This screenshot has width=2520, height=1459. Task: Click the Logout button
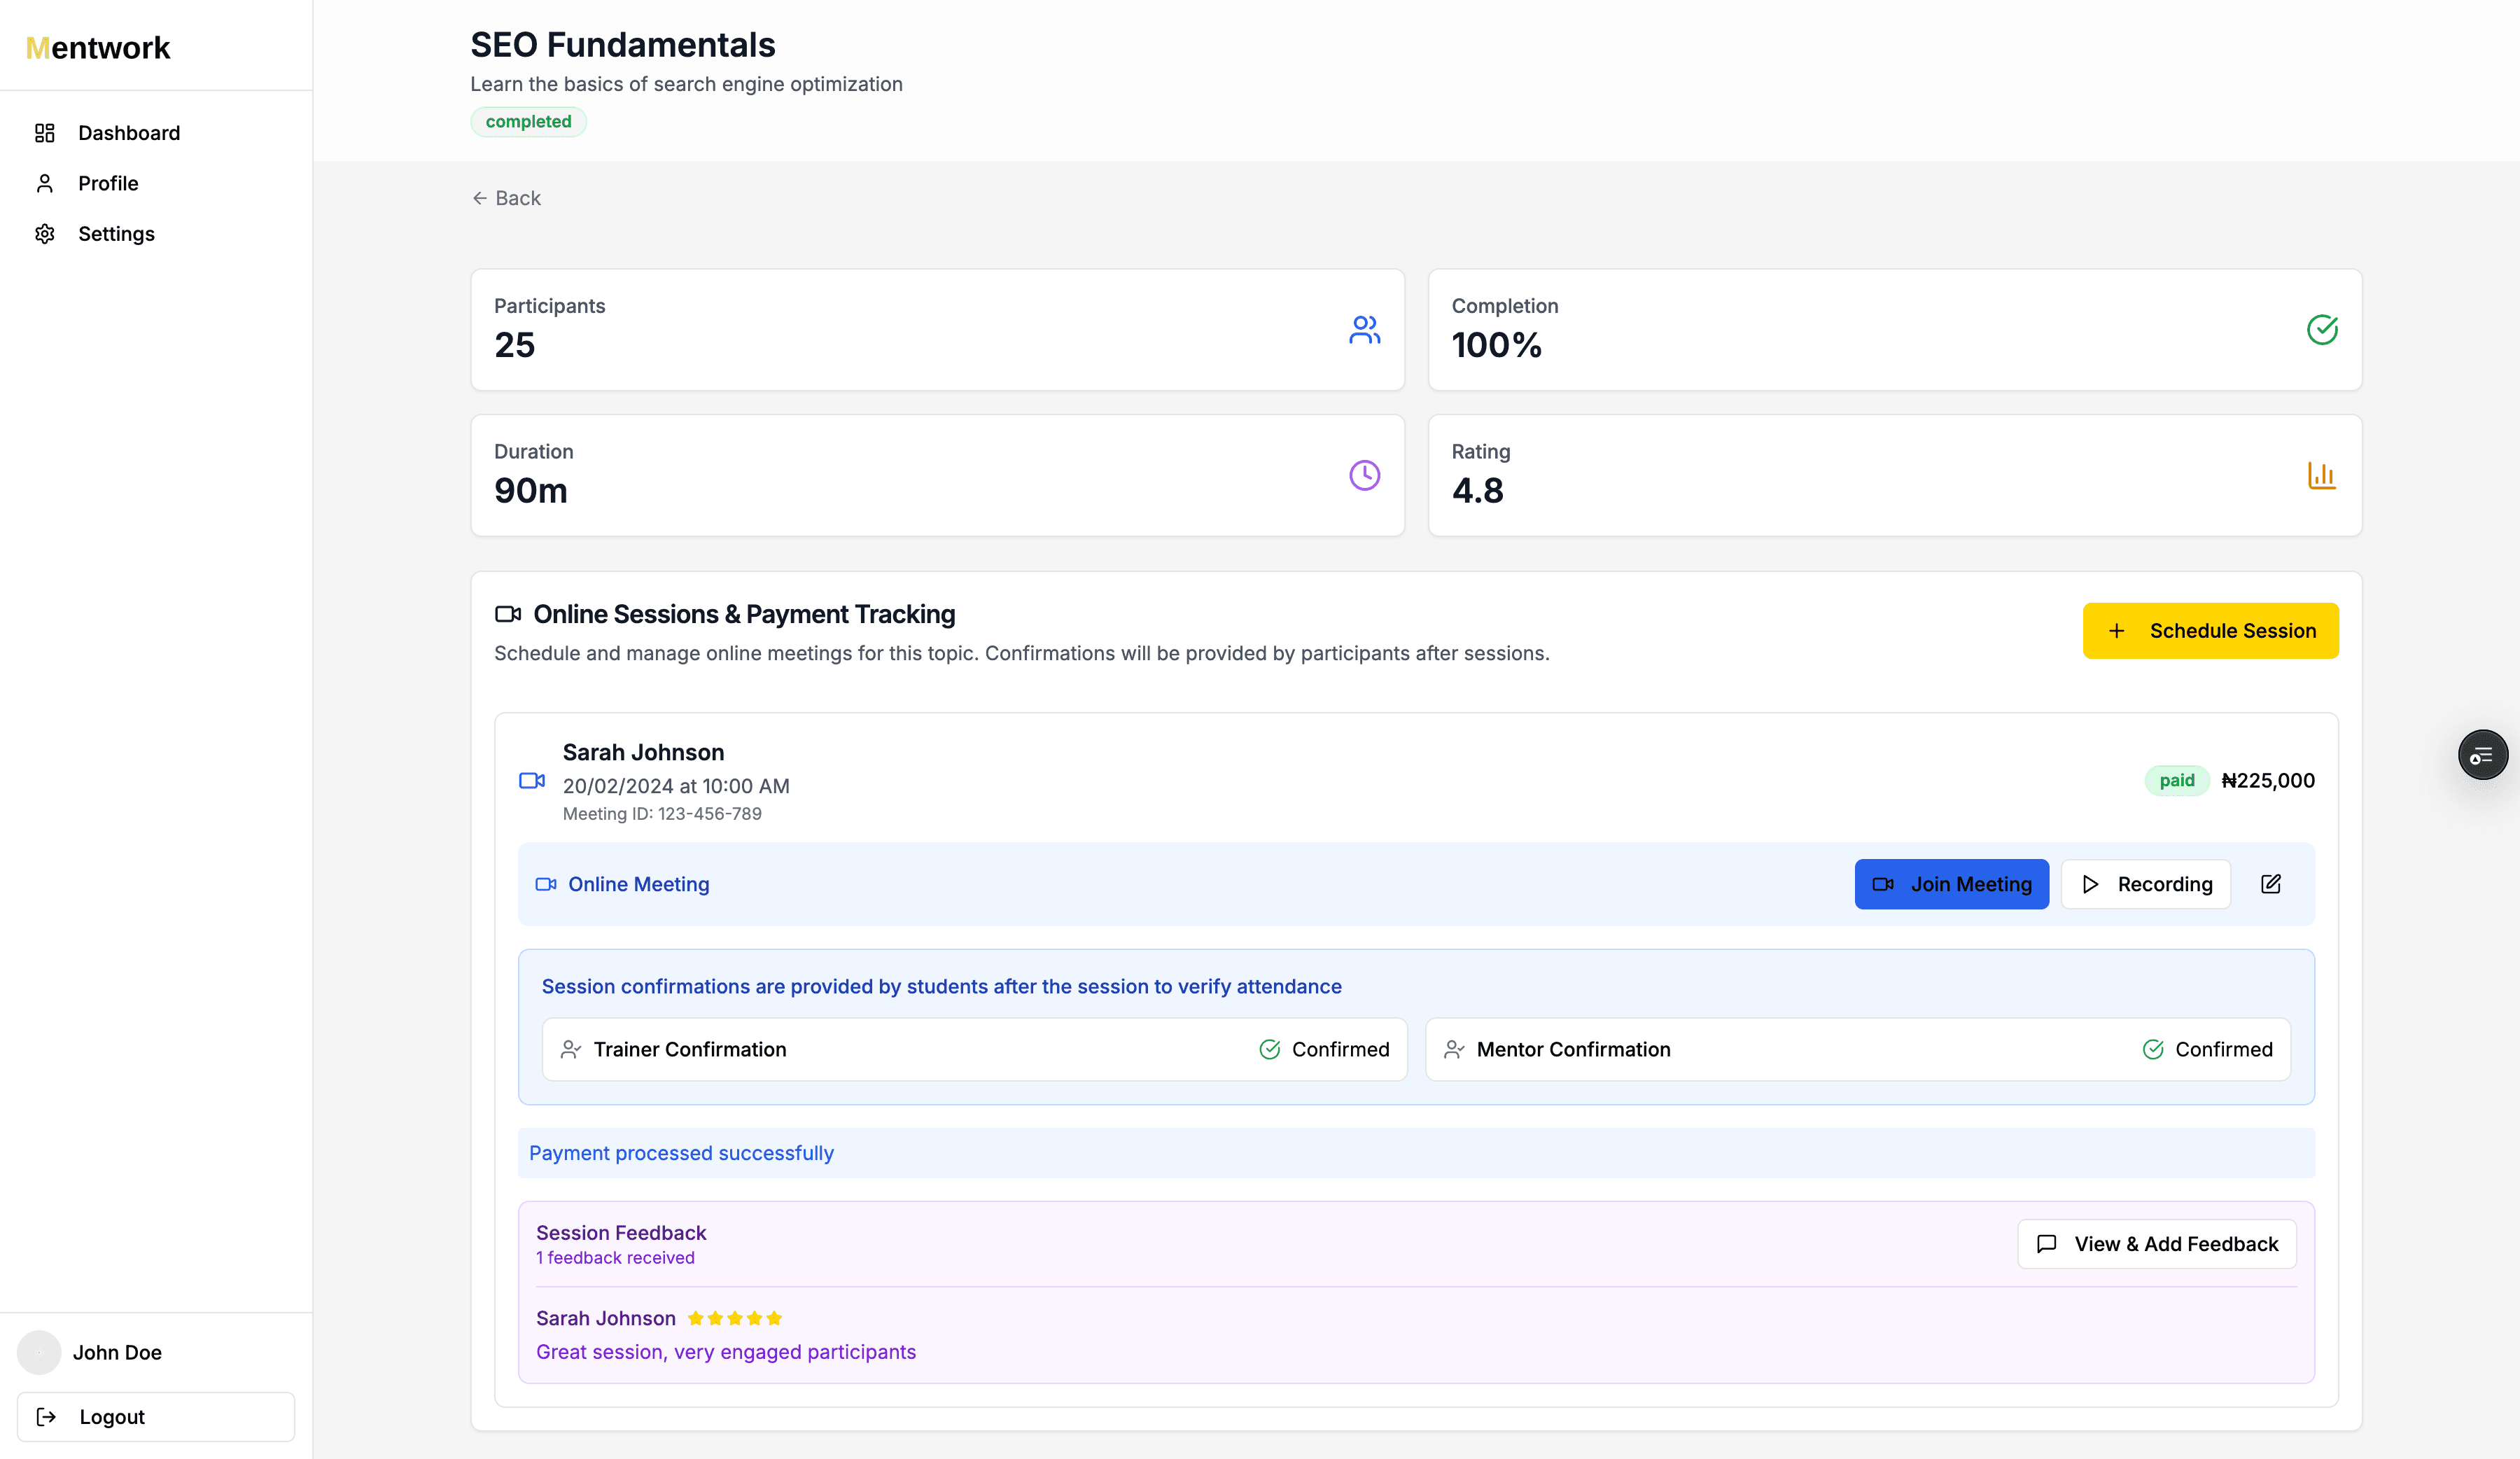tap(156, 1417)
